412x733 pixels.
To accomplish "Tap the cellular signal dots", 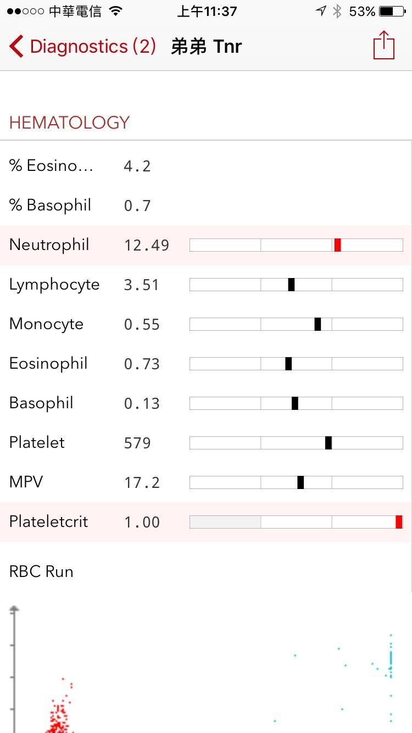I will pyautogui.click(x=25, y=12).
